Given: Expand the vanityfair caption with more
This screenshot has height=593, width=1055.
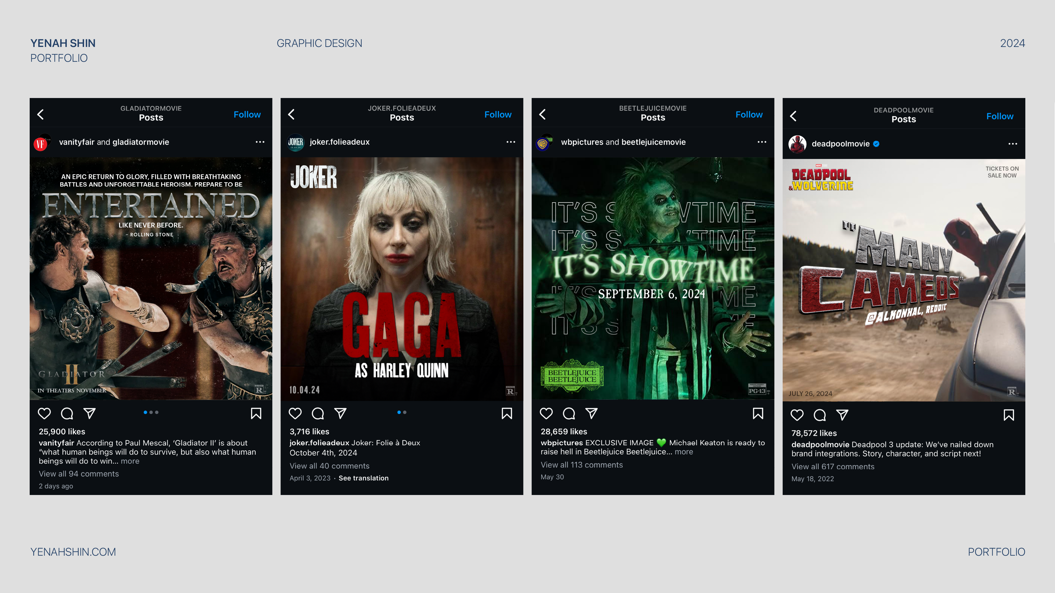Looking at the screenshot, I should coord(130,461).
